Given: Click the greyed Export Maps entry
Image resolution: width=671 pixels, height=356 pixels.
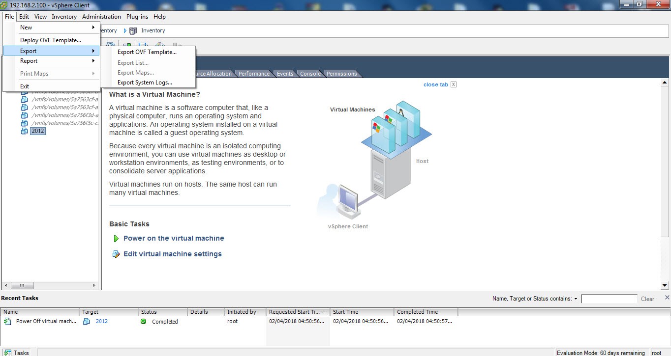Looking at the screenshot, I should coord(148,73).
